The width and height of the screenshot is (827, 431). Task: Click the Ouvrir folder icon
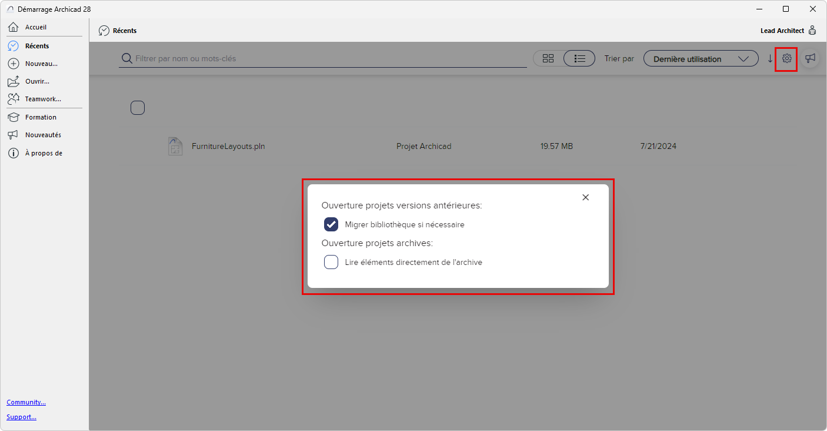[x=14, y=81]
